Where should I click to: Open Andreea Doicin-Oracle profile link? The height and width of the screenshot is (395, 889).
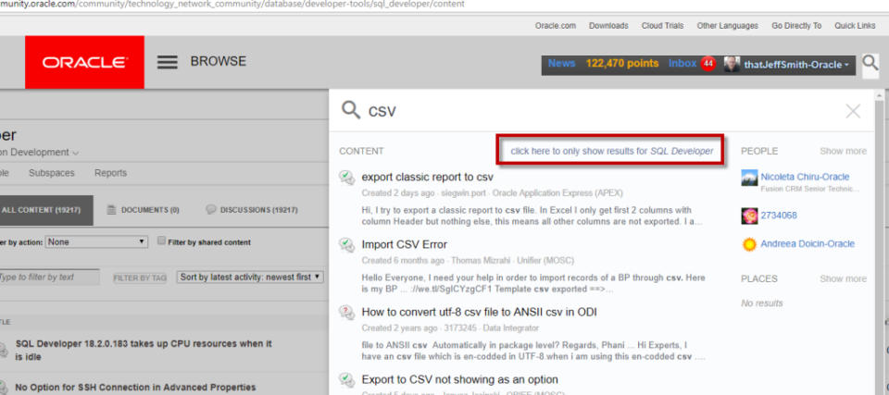coord(808,243)
